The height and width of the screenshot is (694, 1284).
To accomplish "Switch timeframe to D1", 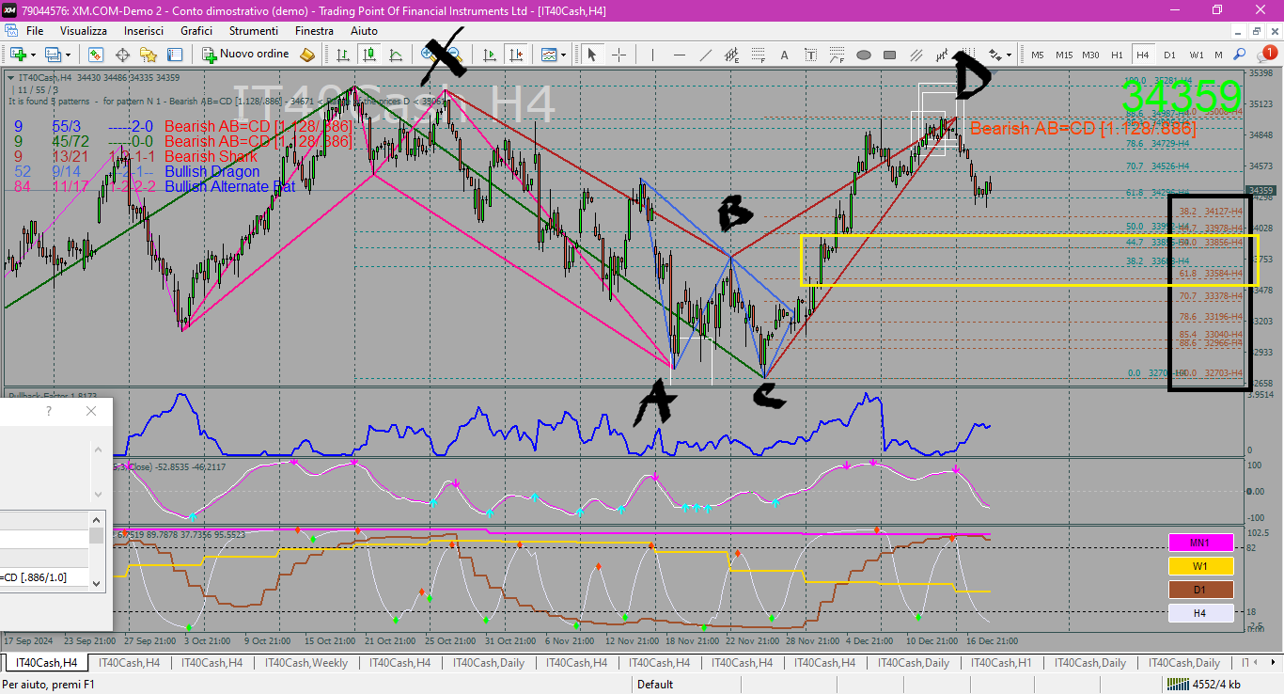I will pos(1169,55).
